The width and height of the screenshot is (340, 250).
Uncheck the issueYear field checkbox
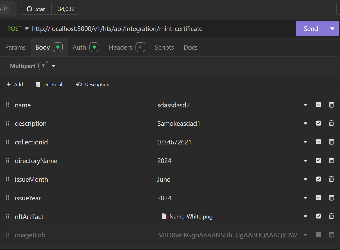point(318,197)
